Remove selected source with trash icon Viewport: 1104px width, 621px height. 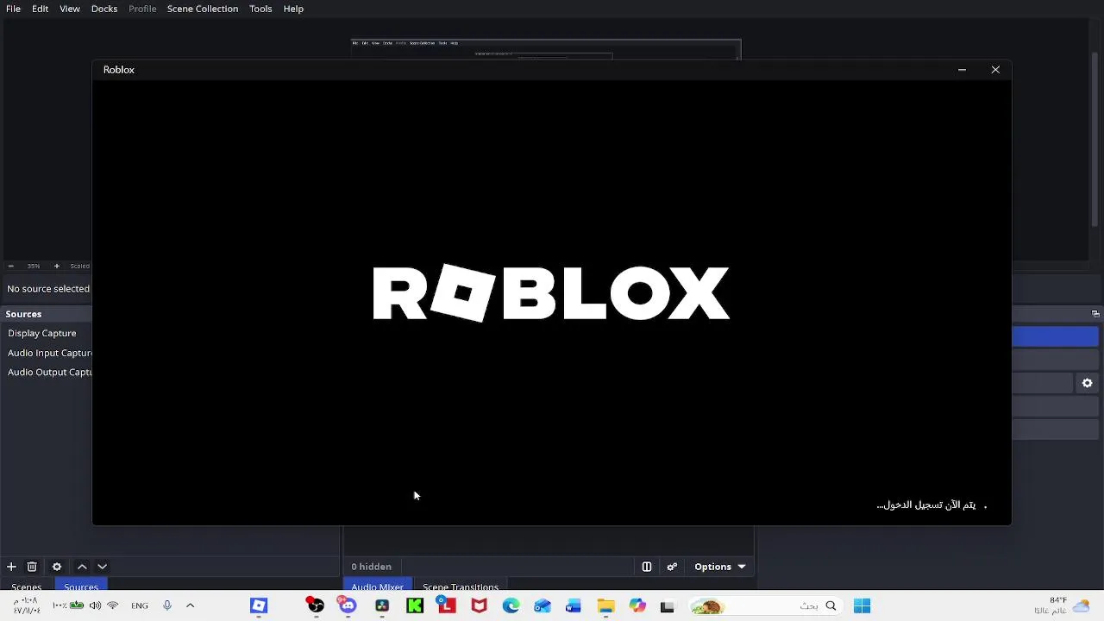[32, 567]
